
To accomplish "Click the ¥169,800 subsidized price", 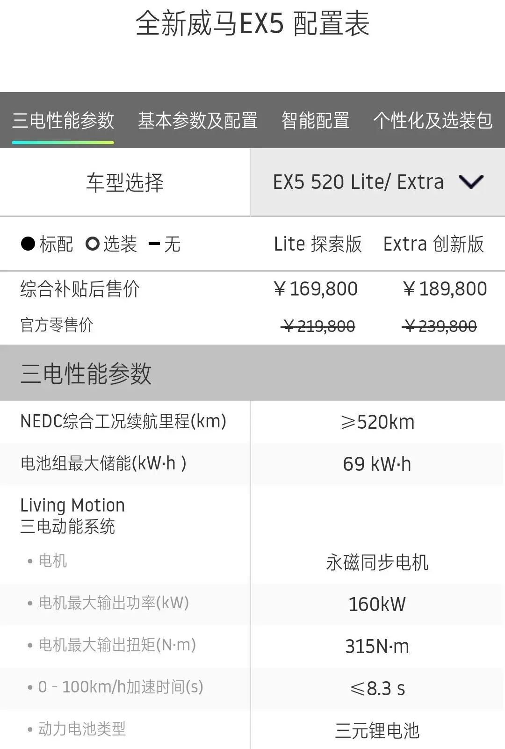I will pyautogui.click(x=316, y=288).
